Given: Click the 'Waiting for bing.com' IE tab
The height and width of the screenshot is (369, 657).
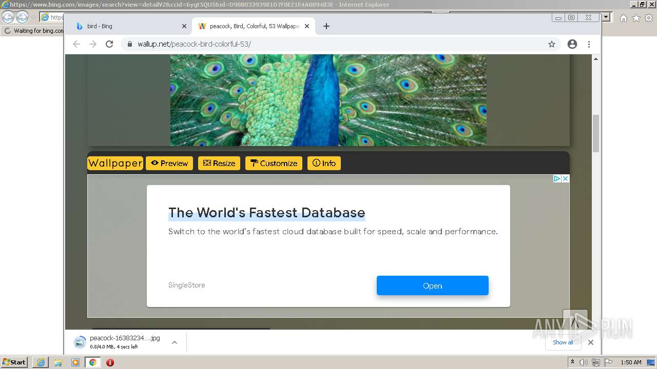Looking at the screenshot, I should [34, 31].
